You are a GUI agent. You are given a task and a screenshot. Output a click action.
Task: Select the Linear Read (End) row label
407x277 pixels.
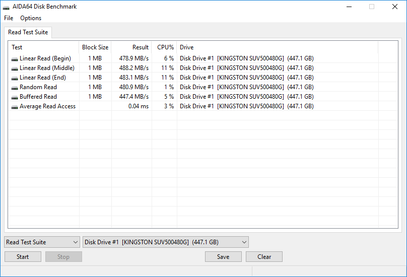point(43,78)
